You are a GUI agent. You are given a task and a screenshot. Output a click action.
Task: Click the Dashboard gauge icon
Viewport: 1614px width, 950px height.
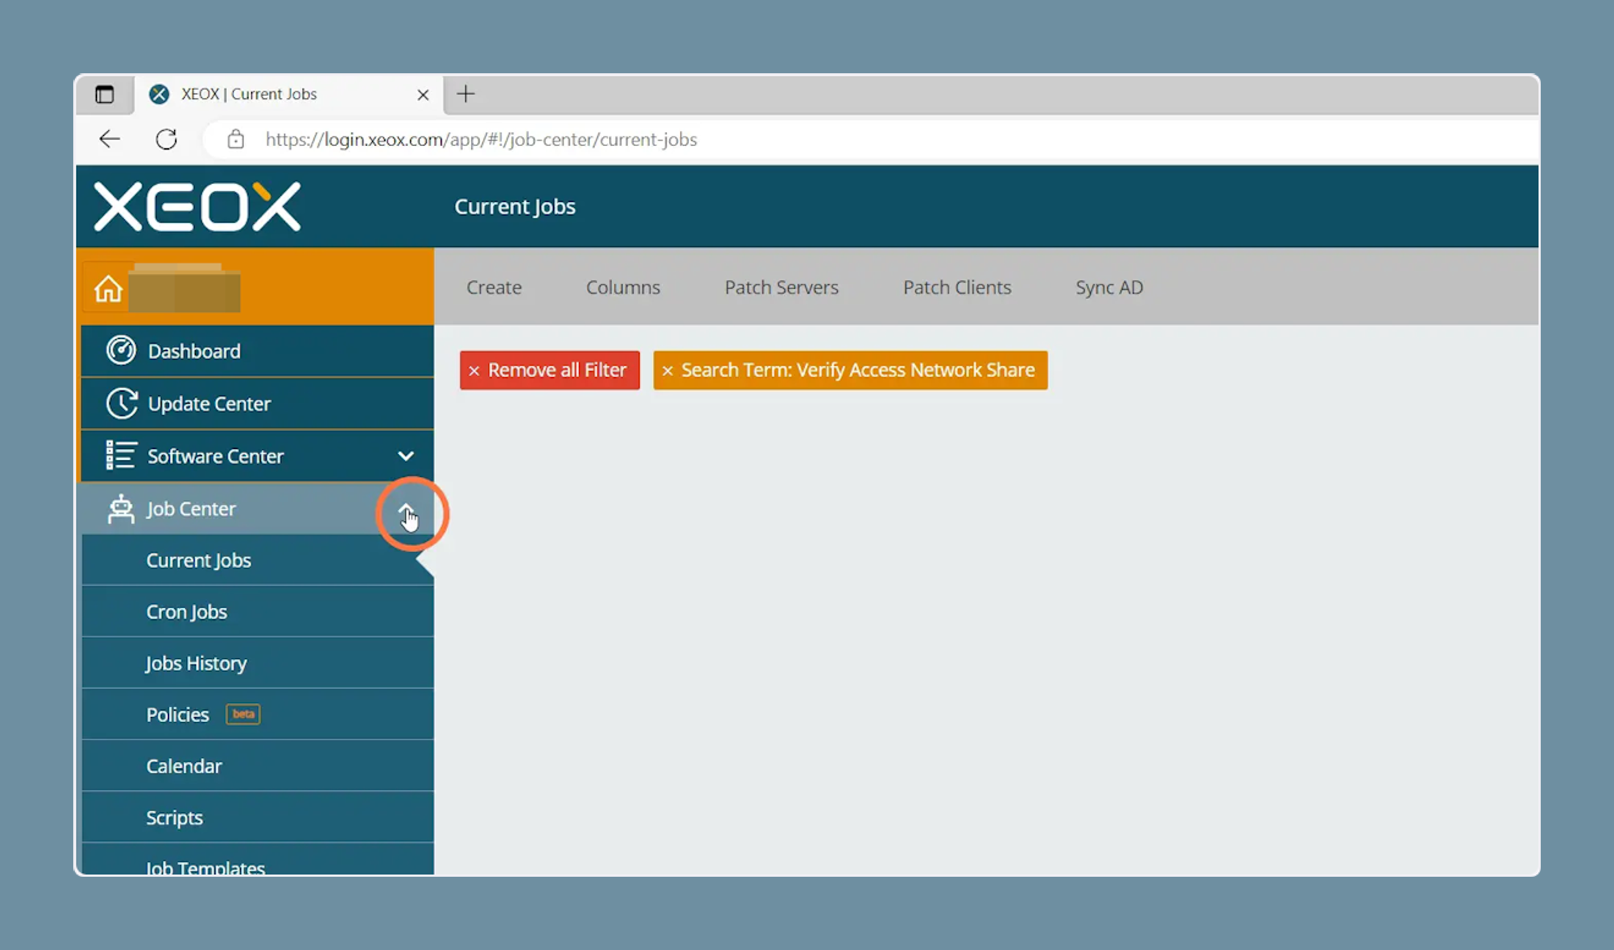121,351
